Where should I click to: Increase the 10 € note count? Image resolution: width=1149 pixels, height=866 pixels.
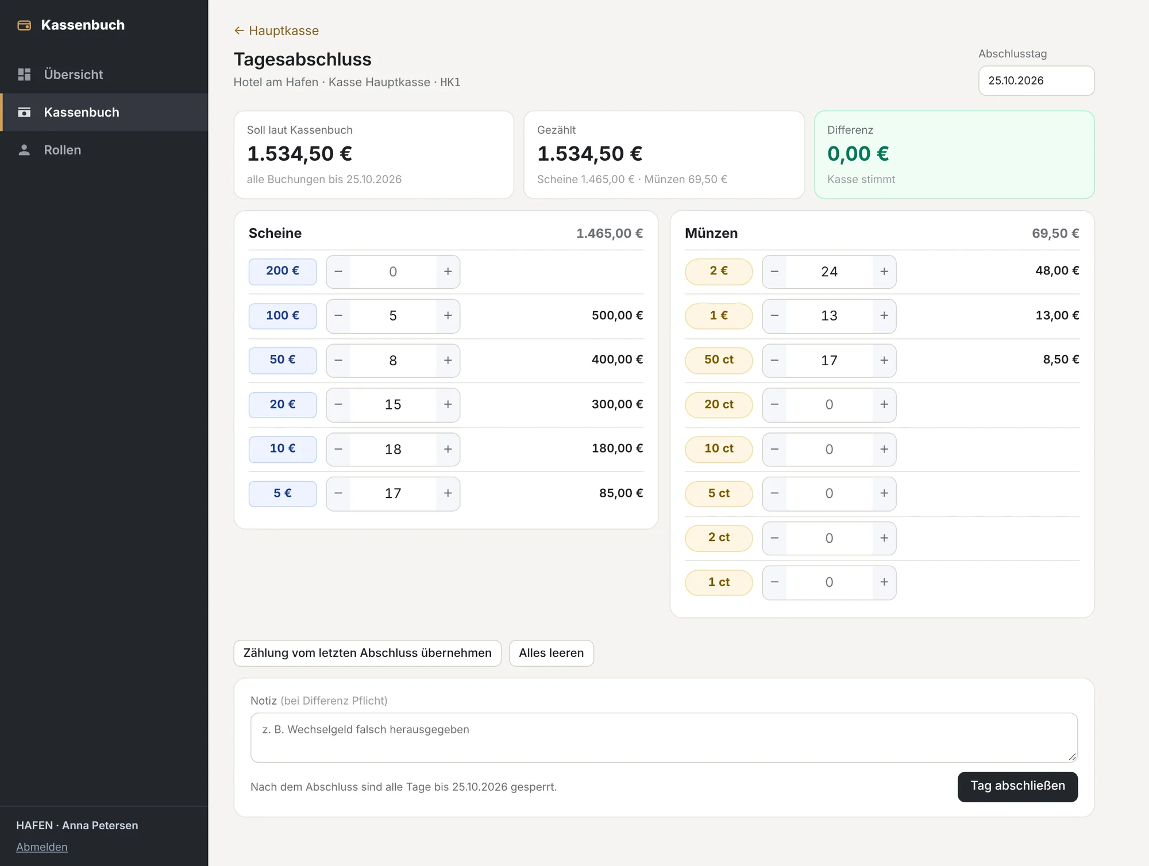tap(448, 449)
